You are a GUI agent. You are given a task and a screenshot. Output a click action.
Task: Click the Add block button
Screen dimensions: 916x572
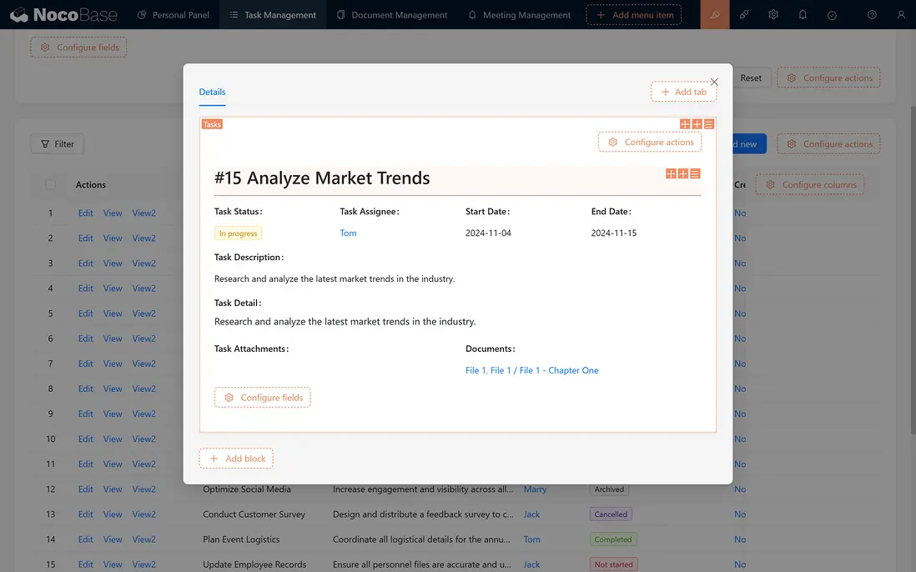[x=236, y=459]
